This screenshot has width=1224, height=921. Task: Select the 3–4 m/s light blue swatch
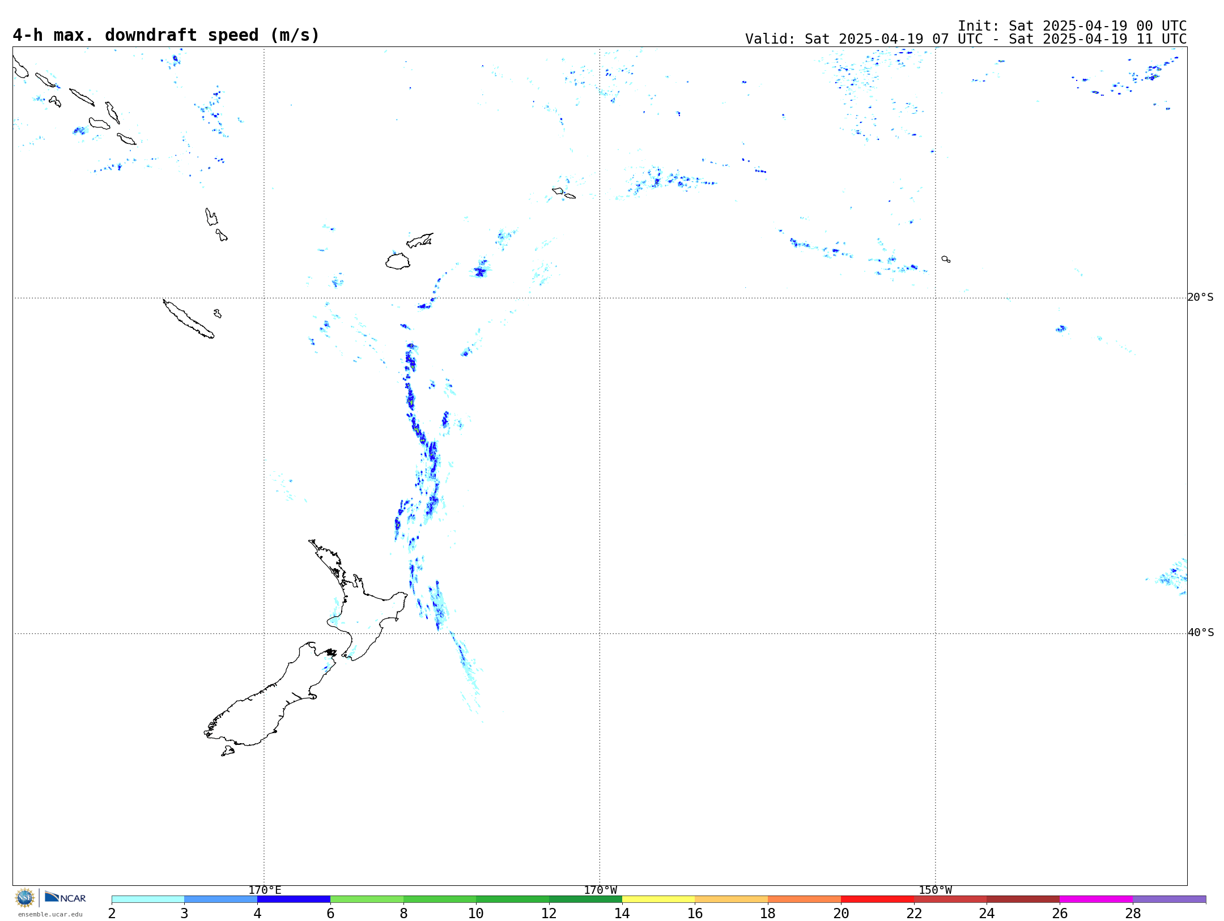220,899
